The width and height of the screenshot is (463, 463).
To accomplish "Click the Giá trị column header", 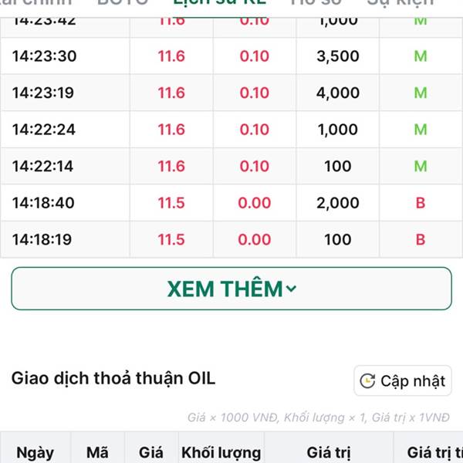I will click(329, 452).
